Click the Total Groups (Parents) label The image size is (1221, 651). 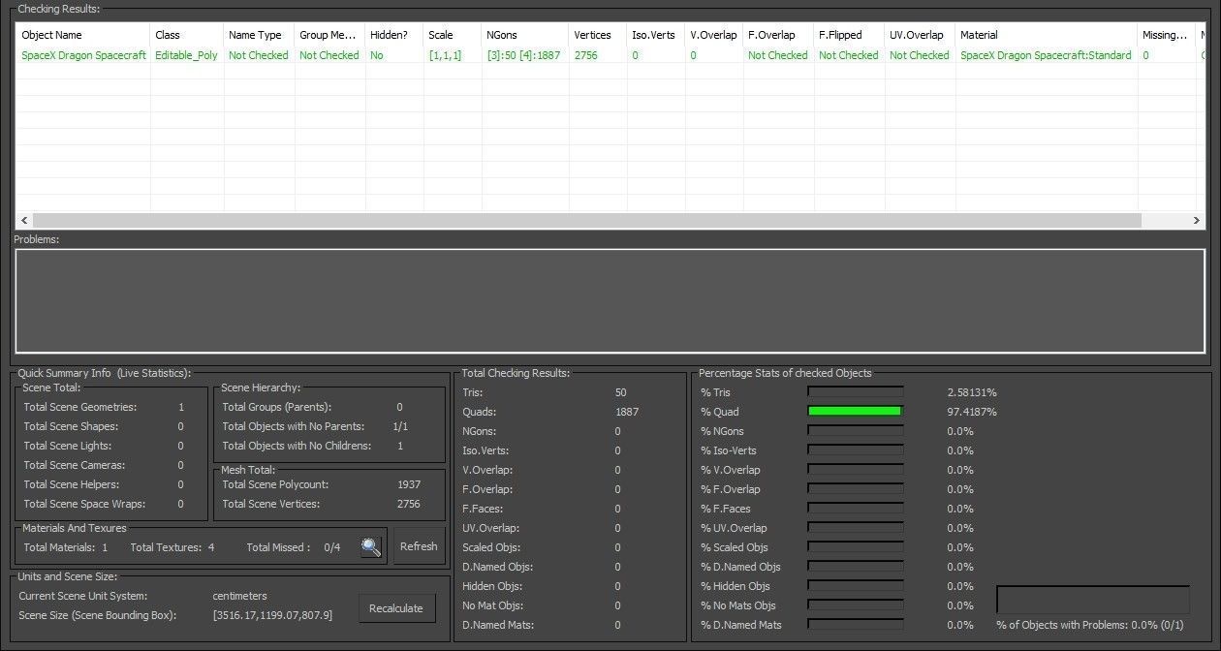pos(277,407)
